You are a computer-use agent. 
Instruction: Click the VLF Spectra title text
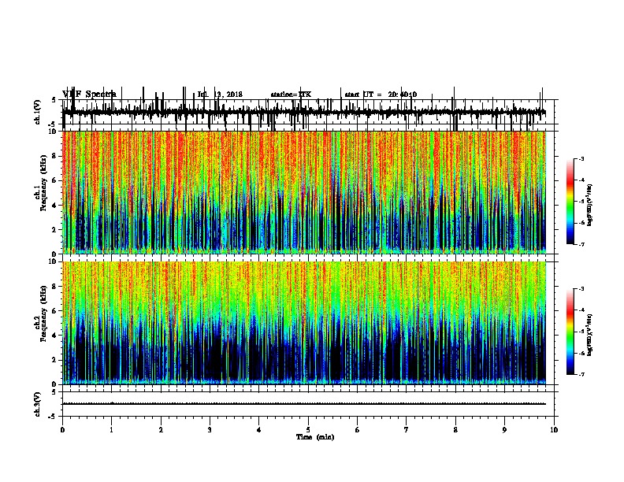pos(89,95)
